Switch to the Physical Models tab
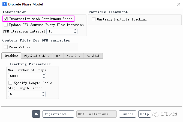Image resolution: width=183 pixels, height=122 pixels. [36, 56]
